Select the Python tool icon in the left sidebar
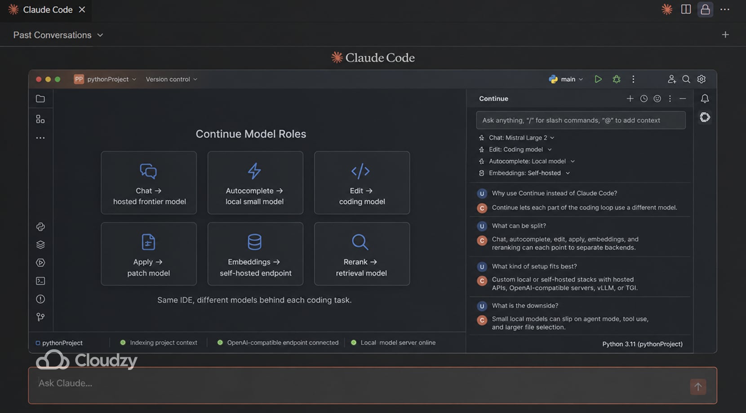Image resolution: width=746 pixels, height=413 pixels. click(x=40, y=227)
